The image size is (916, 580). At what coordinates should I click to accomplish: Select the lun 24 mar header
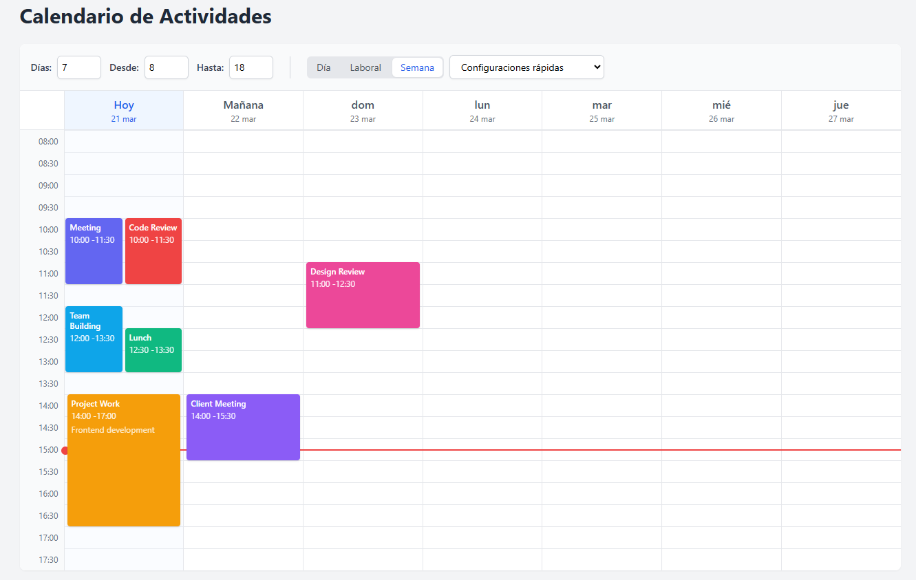[482, 110]
